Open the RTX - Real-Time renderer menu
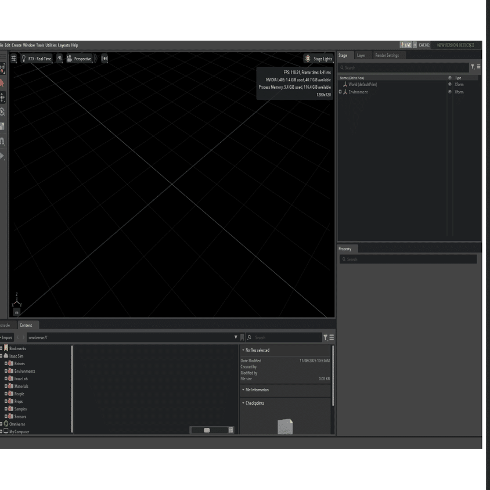Viewport: 490px width, 490px height. [37, 59]
